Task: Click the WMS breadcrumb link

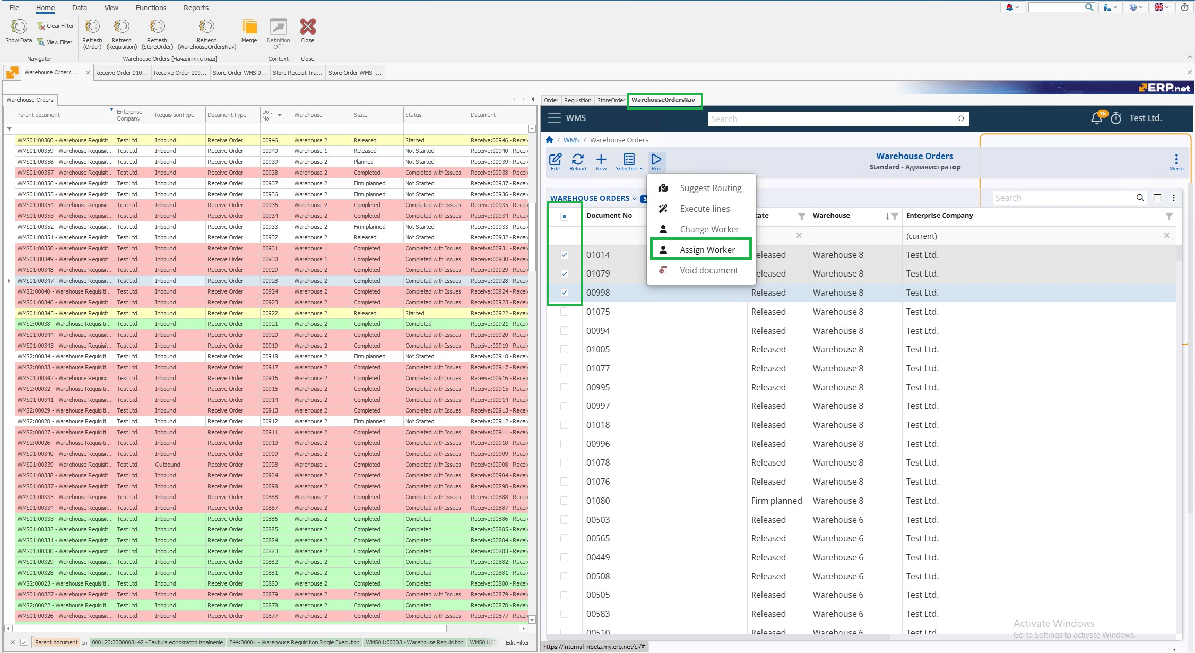Action: (x=571, y=140)
